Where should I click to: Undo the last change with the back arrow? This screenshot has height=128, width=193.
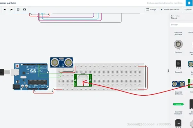5,10
